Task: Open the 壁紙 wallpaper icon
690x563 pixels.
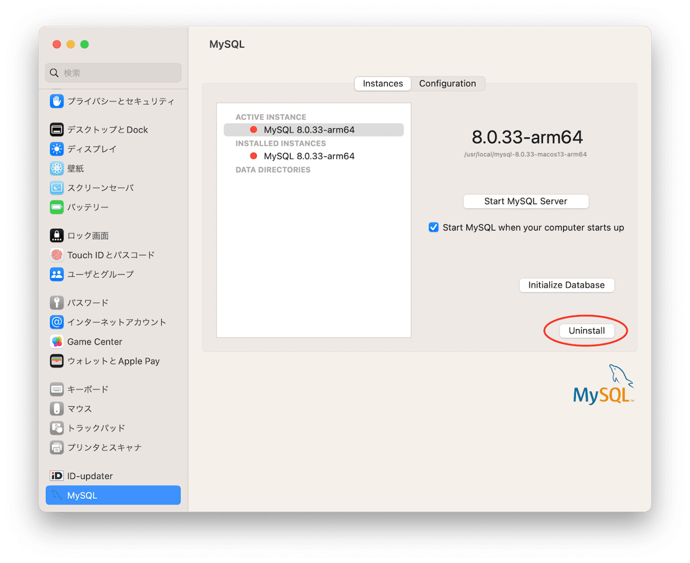Action: pos(57,169)
